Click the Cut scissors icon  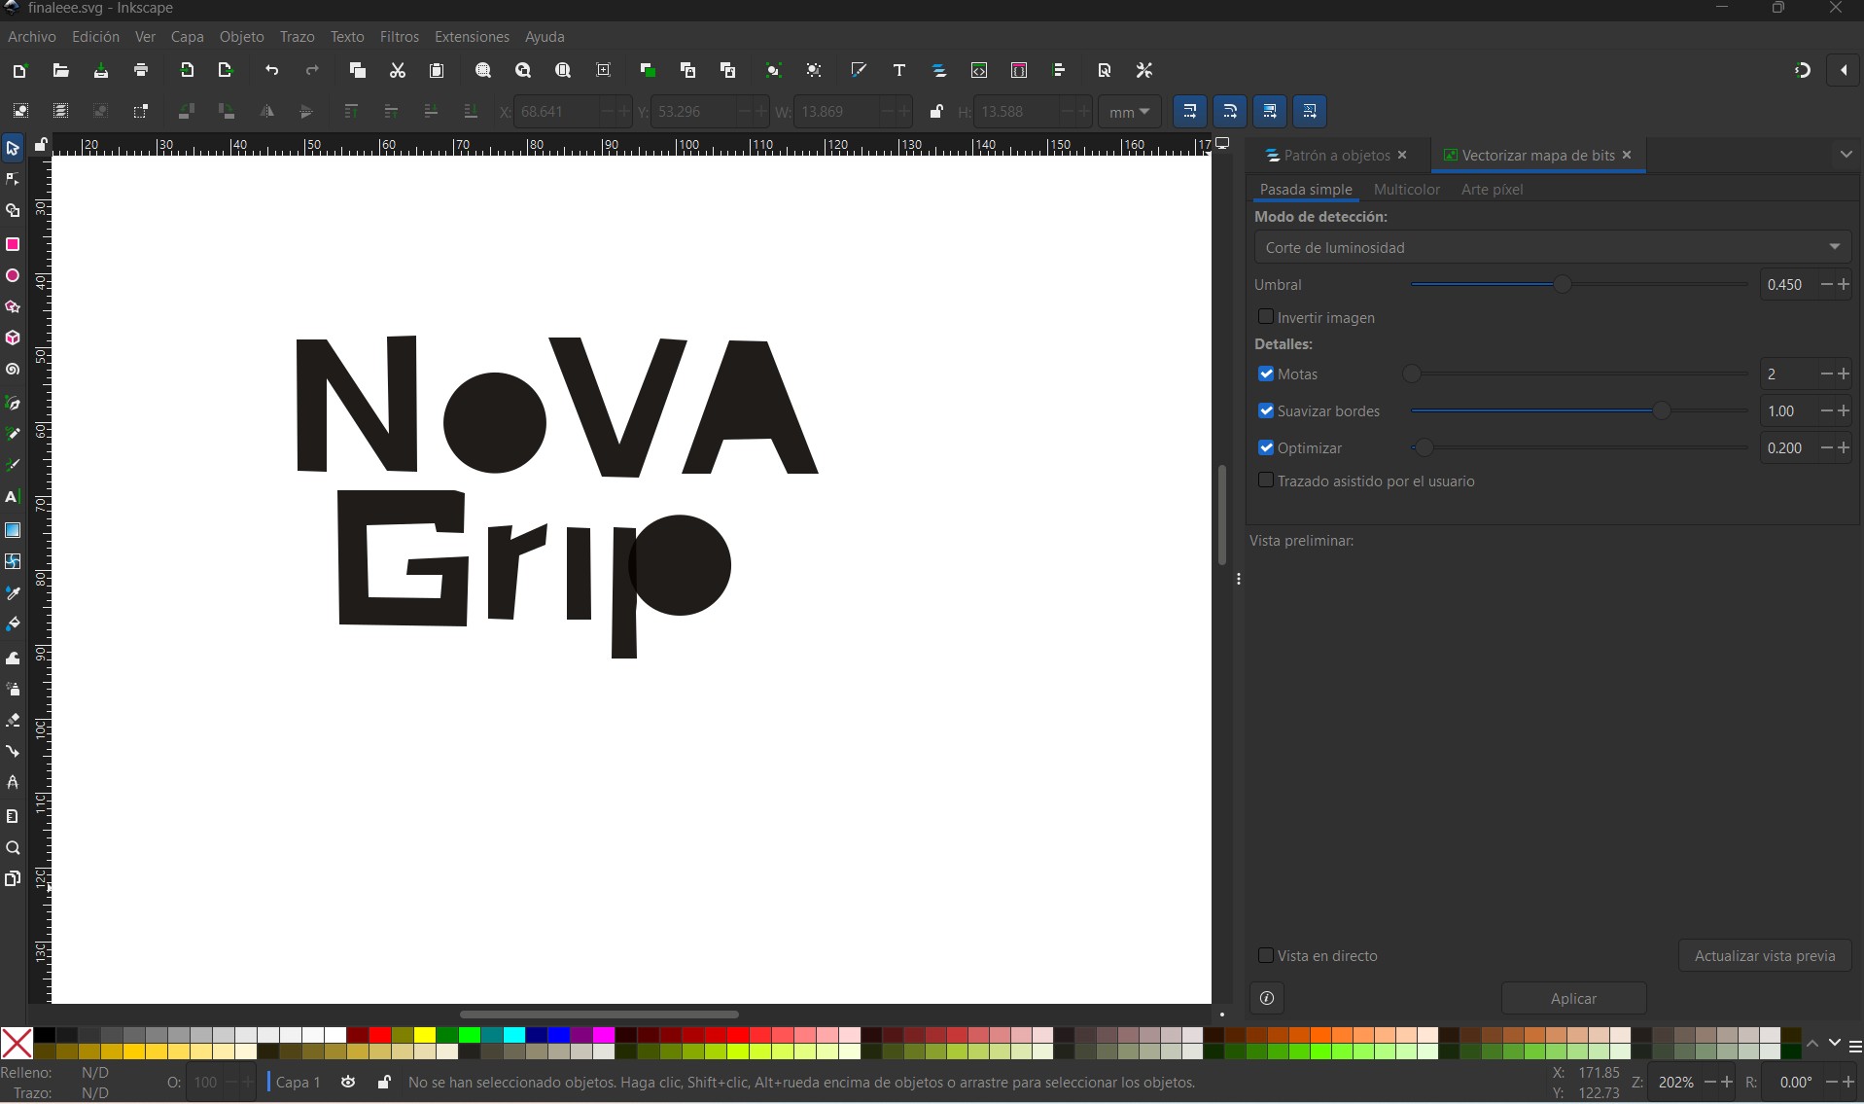tap(397, 70)
